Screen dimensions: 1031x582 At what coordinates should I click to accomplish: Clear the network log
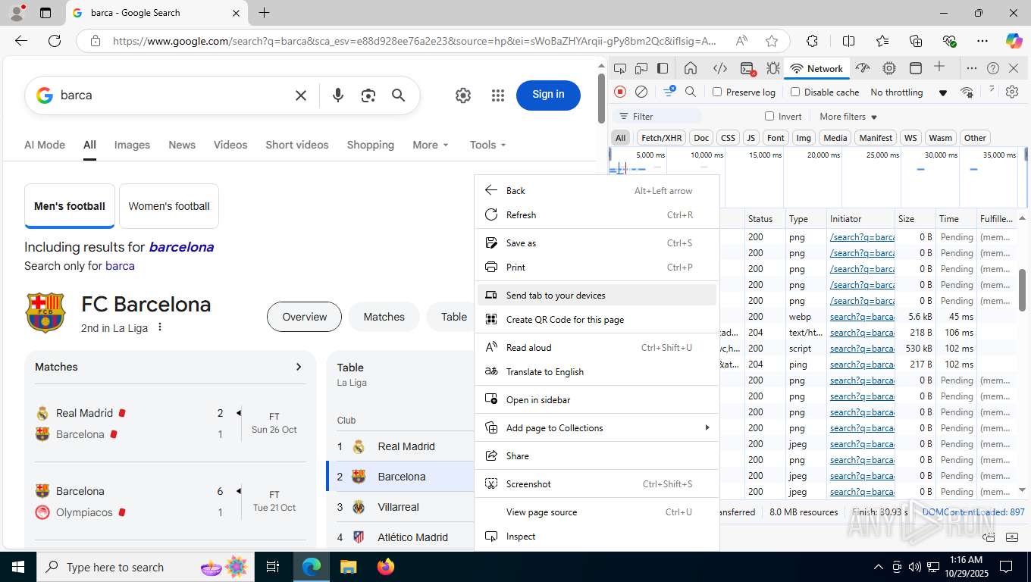(x=641, y=92)
